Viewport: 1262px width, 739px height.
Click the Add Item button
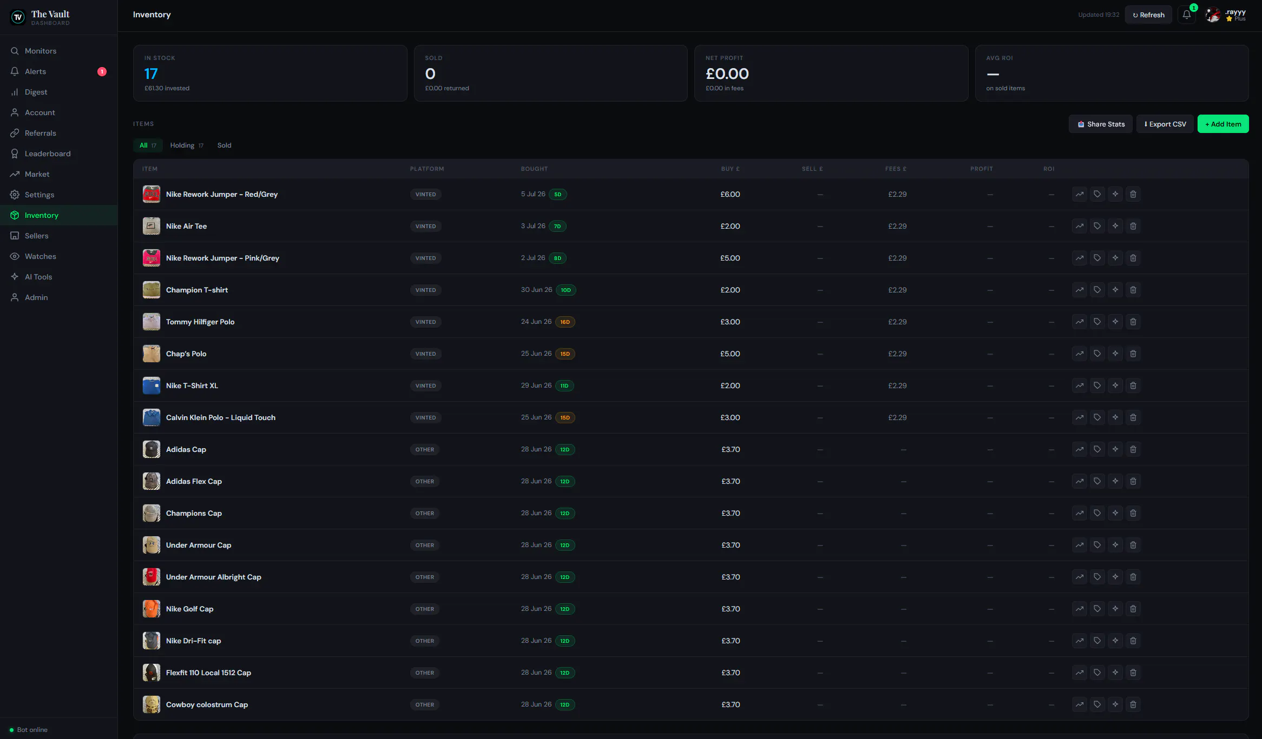click(1223, 124)
